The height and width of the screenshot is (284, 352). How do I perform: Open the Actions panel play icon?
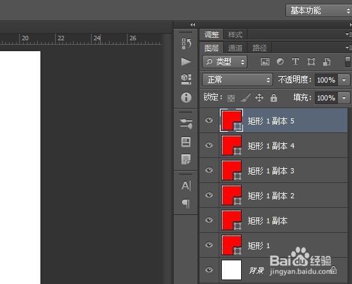(x=186, y=61)
